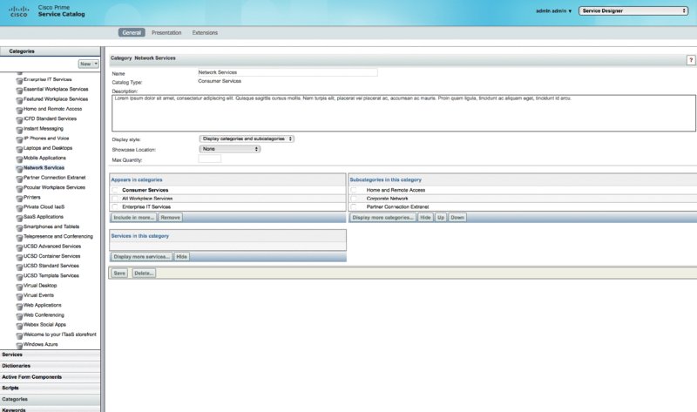Click the Cisco logo in header

click(18, 12)
